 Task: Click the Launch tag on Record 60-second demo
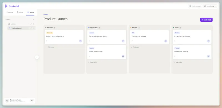(92, 33)
